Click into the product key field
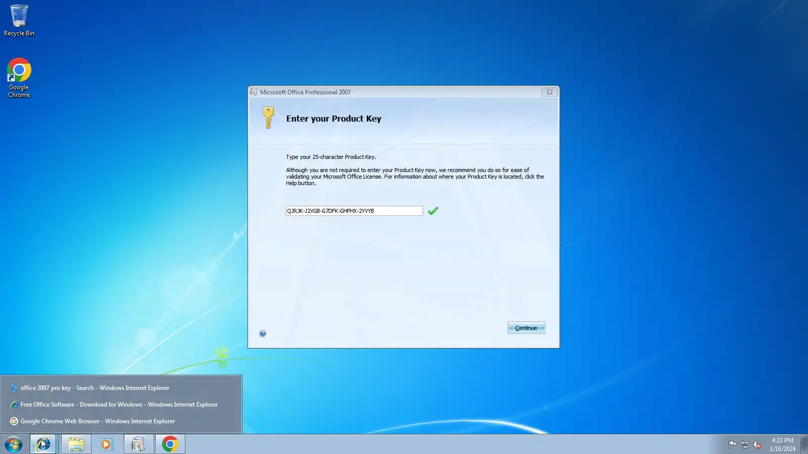This screenshot has height=454, width=808. coord(354,211)
